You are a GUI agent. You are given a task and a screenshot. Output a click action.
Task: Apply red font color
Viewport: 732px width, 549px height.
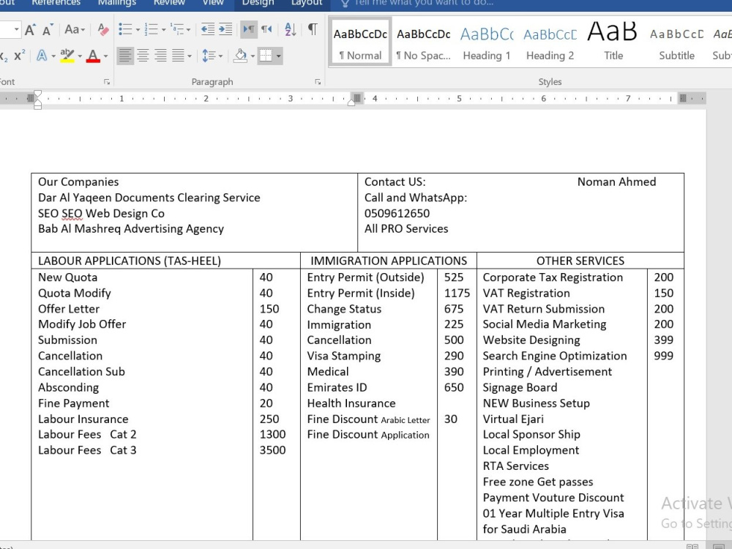click(x=94, y=56)
